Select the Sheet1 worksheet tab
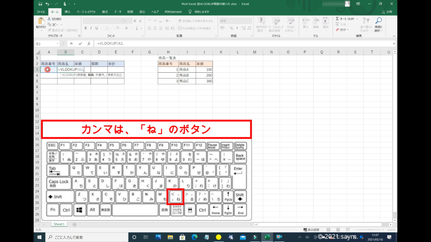This screenshot has height=242, width=431. pos(59,224)
